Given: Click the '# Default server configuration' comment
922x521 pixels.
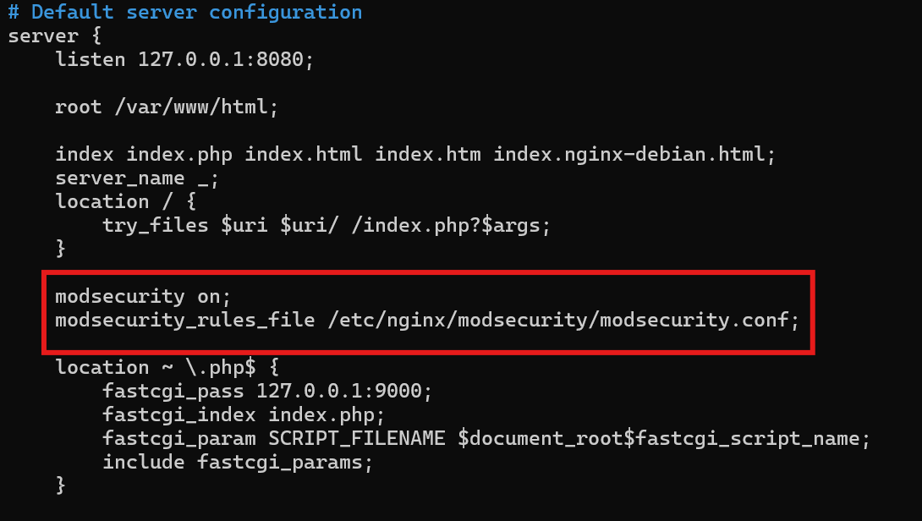Looking at the screenshot, I should (185, 13).
